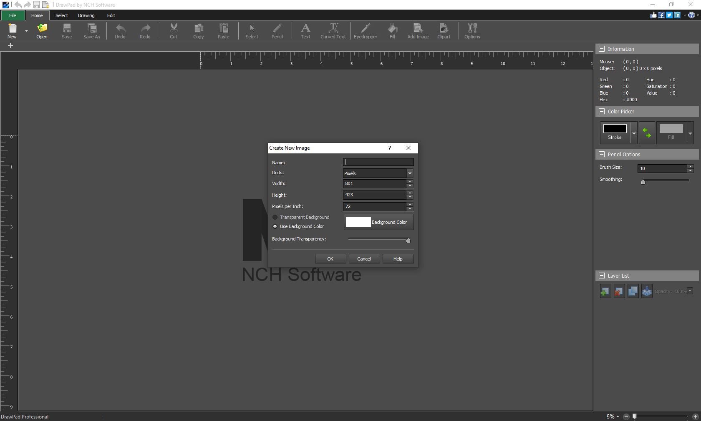Open the Stroke color dropdown

pyautogui.click(x=633, y=133)
